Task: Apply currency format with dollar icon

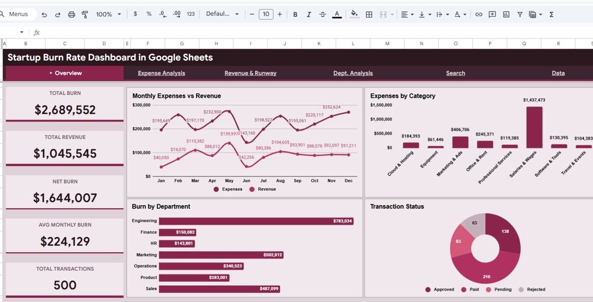Action: tap(135, 14)
